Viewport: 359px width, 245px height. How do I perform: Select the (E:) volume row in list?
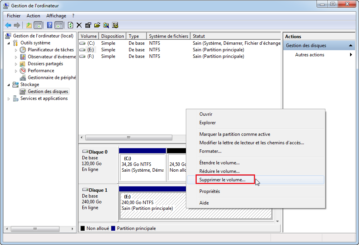click(x=180, y=50)
